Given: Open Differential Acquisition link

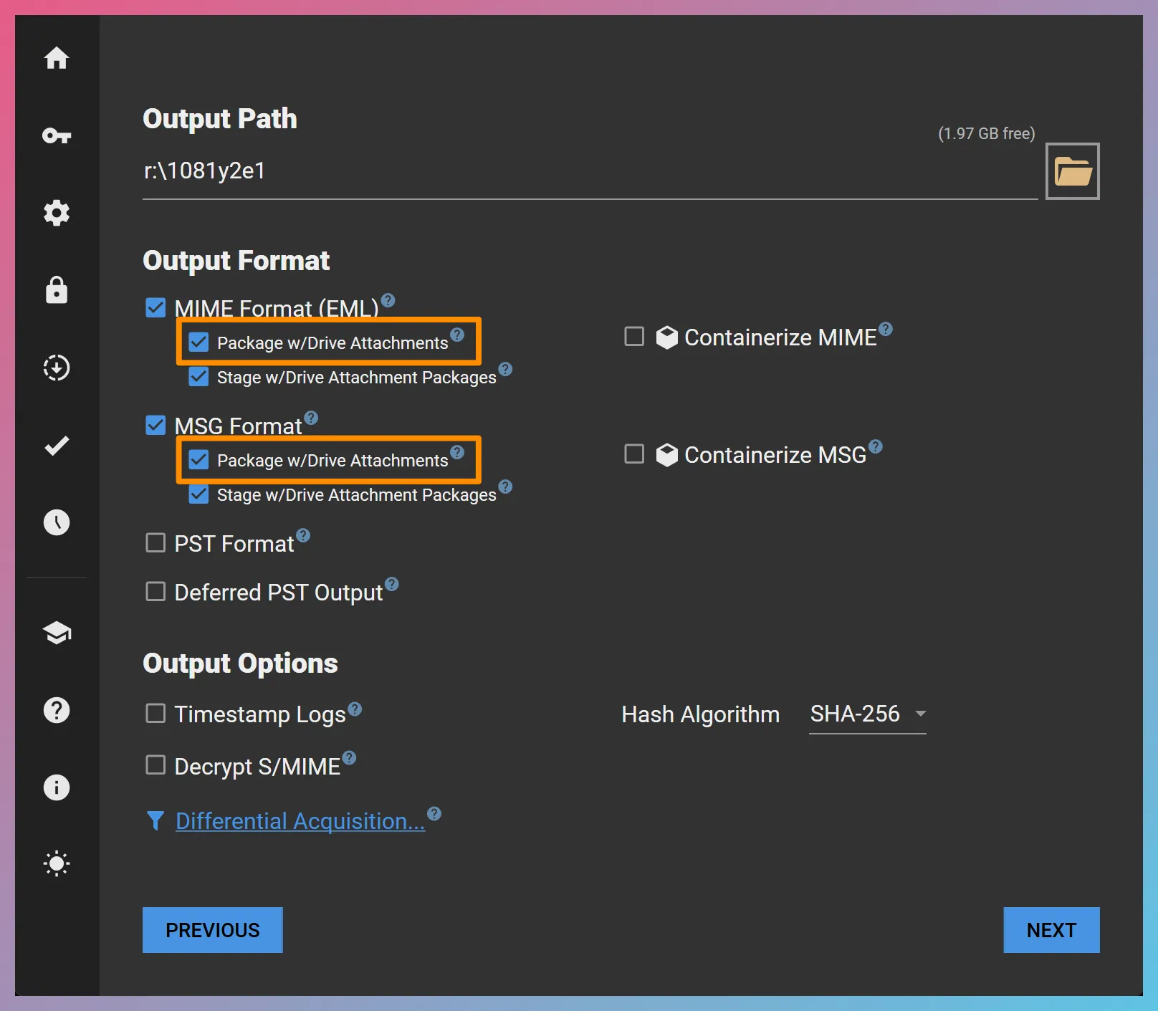Looking at the screenshot, I should 300,821.
